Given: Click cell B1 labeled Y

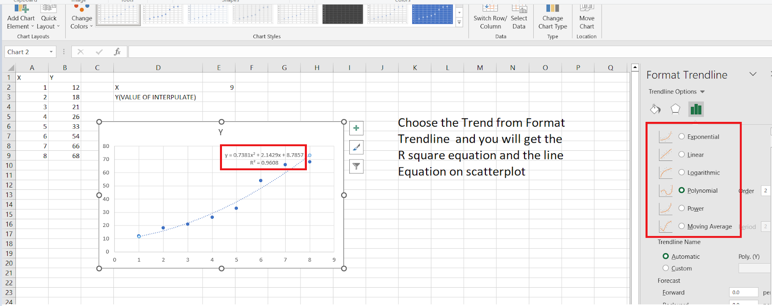Looking at the screenshot, I should (x=65, y=77).
